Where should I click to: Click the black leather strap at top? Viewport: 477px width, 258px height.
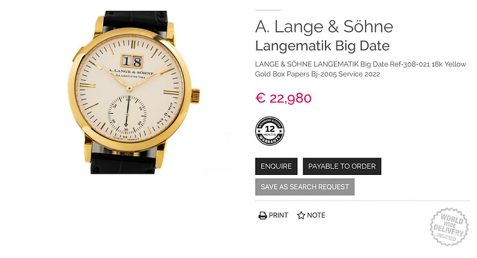point(135,22)
